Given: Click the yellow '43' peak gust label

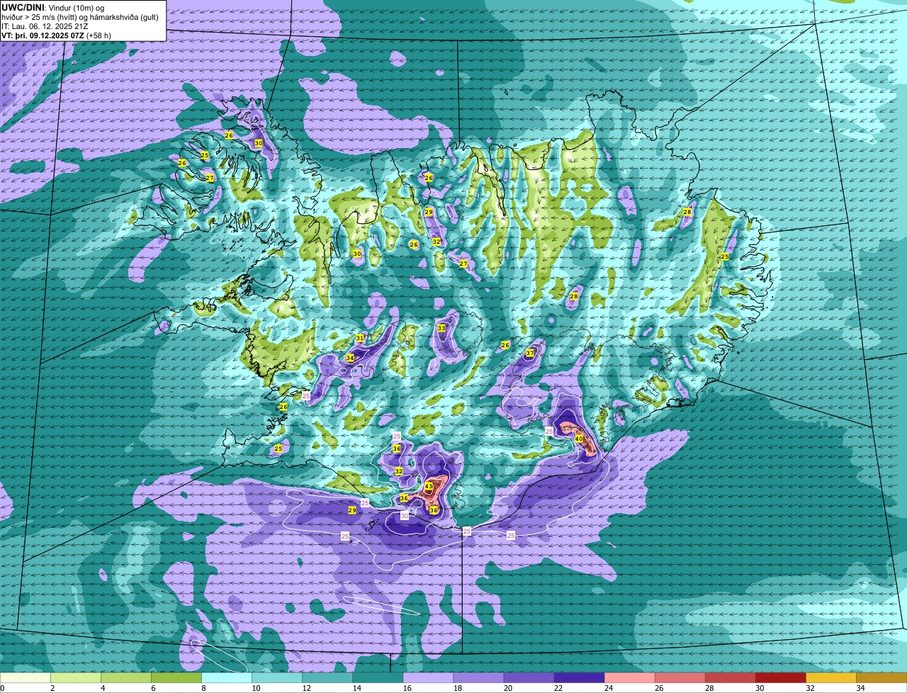Looking at the screenshot, I should [x=429, y=486].
